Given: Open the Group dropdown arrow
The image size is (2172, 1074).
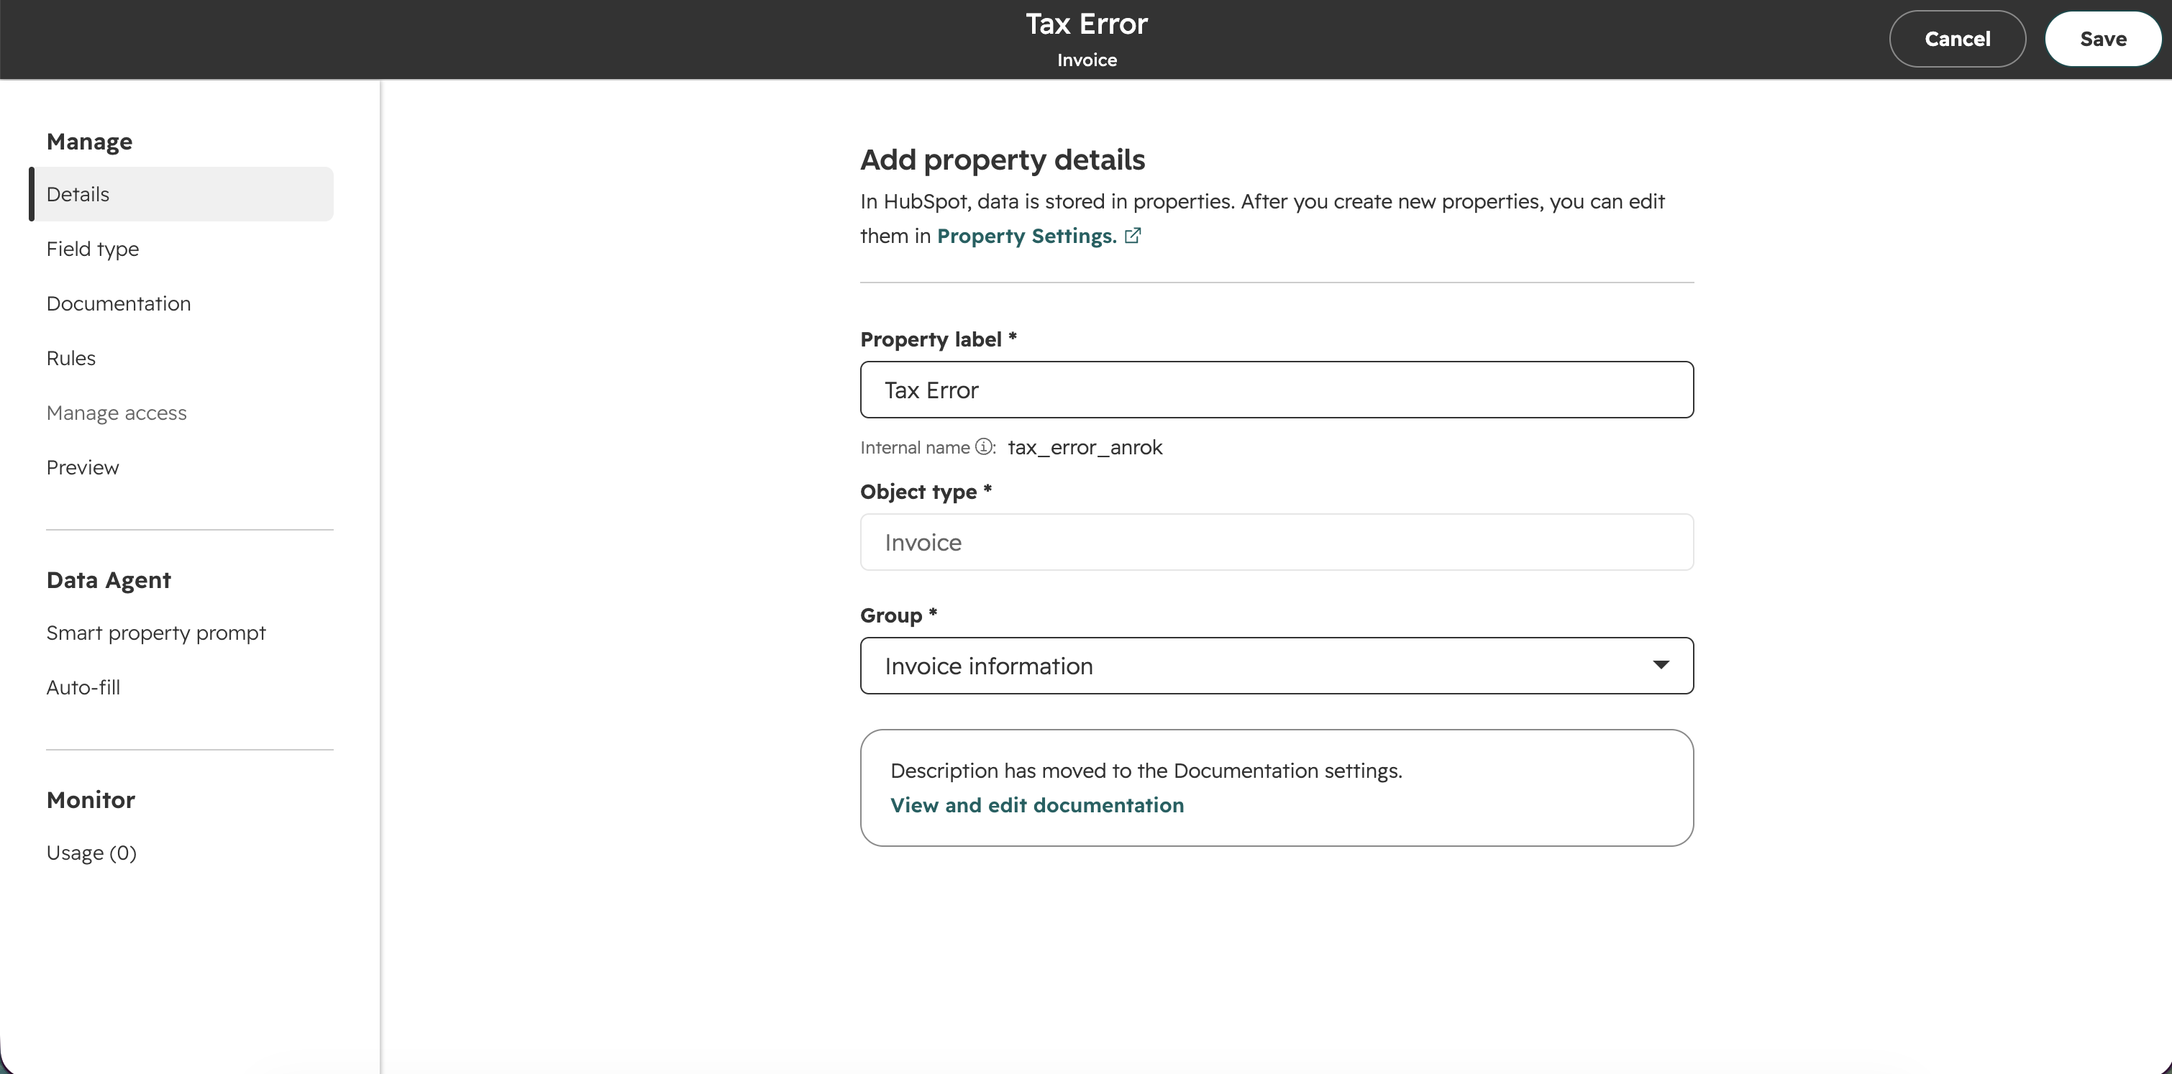Looking at the screenshot, I should 1660,665.
